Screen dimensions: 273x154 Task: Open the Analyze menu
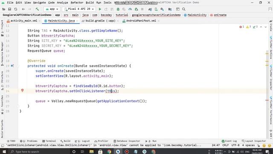62,3
